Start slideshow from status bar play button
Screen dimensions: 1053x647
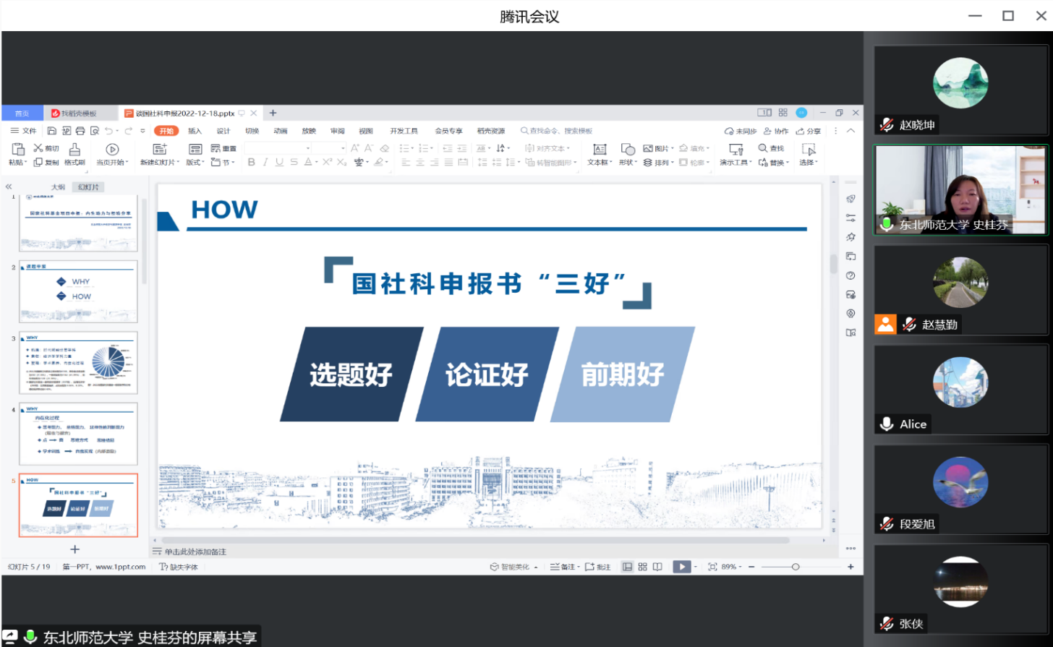coord(681,567)
